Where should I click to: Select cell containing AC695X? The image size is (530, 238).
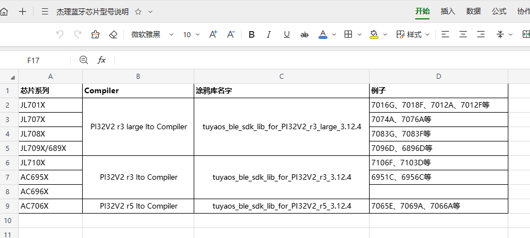(51, 177)
